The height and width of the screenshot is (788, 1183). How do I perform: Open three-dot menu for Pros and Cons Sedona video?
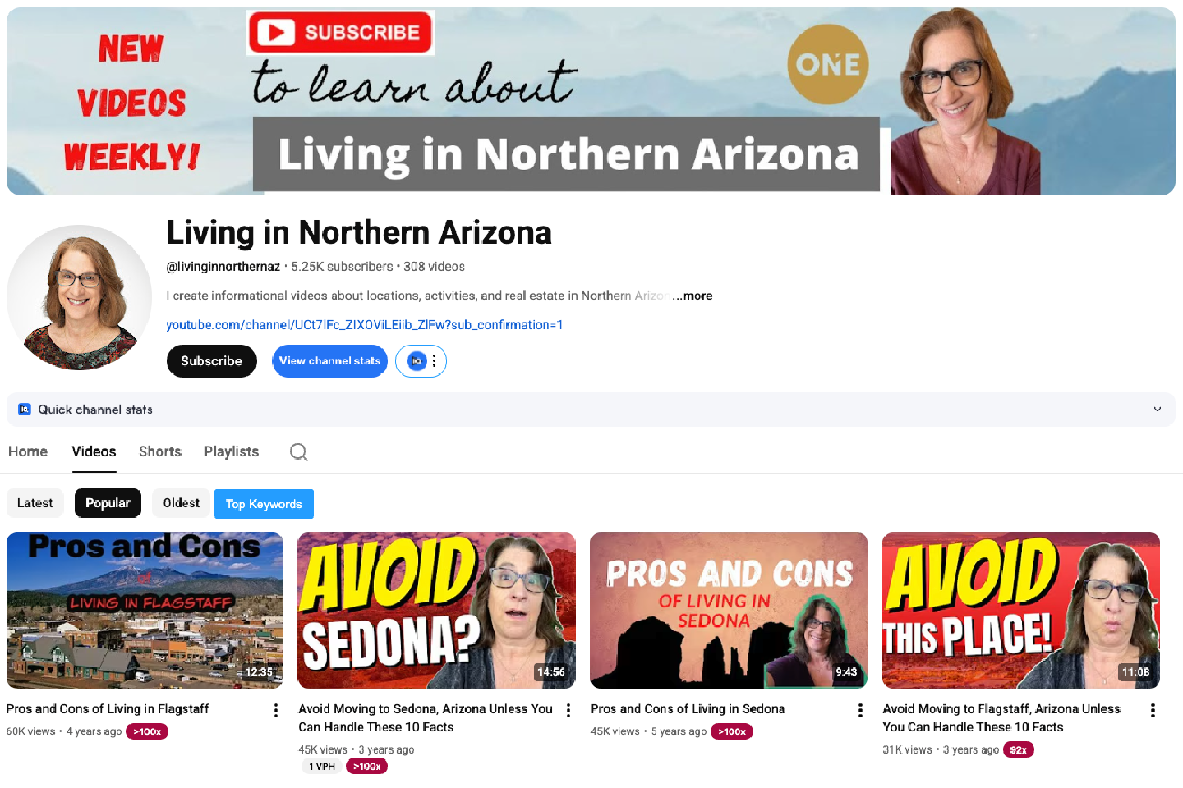[860, 711]
